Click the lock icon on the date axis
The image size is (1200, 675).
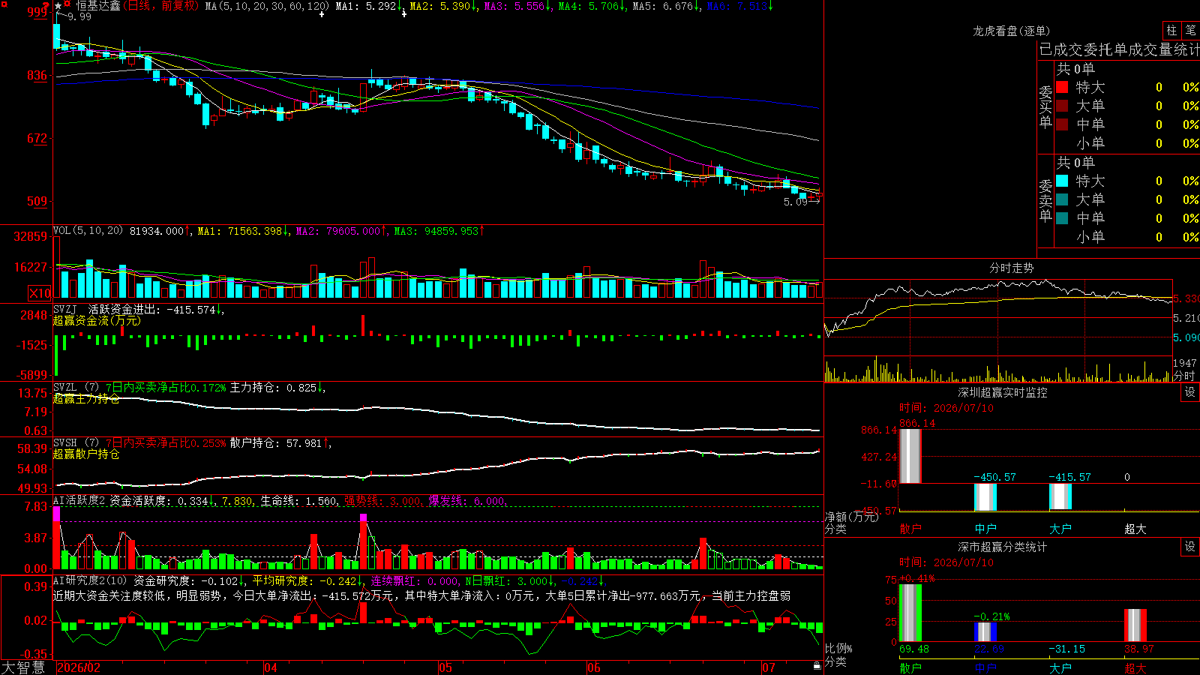(817, 666)
